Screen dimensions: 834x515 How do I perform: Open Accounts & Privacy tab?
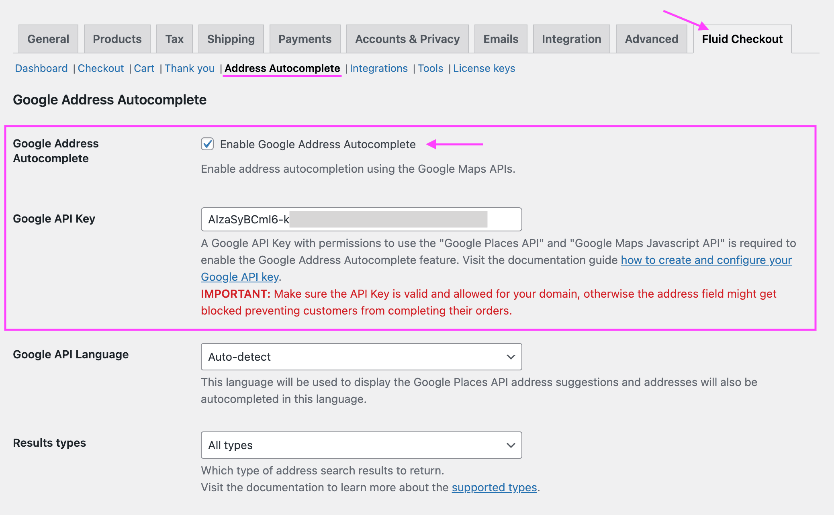407,39
